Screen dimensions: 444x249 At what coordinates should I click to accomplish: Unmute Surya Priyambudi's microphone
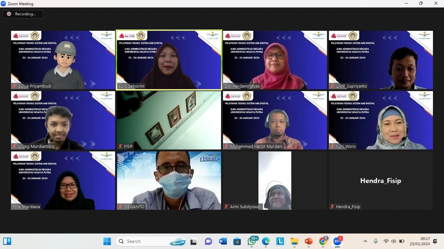pos(14,86)
